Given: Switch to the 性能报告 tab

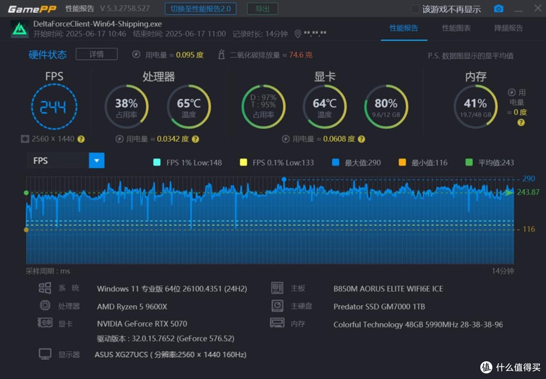Looking at the screenshot, I should tap(404, 28).
